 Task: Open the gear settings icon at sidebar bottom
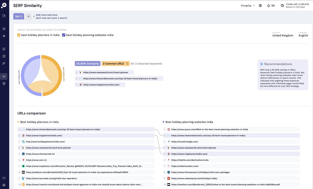pos(4,185)
